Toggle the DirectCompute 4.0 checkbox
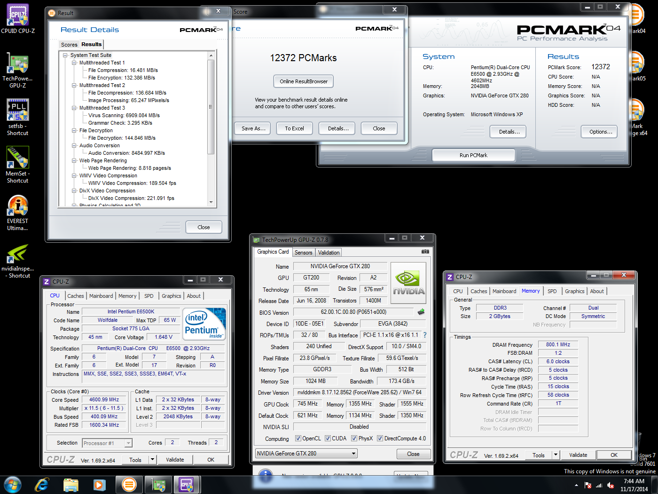 (x=380, y=438)
